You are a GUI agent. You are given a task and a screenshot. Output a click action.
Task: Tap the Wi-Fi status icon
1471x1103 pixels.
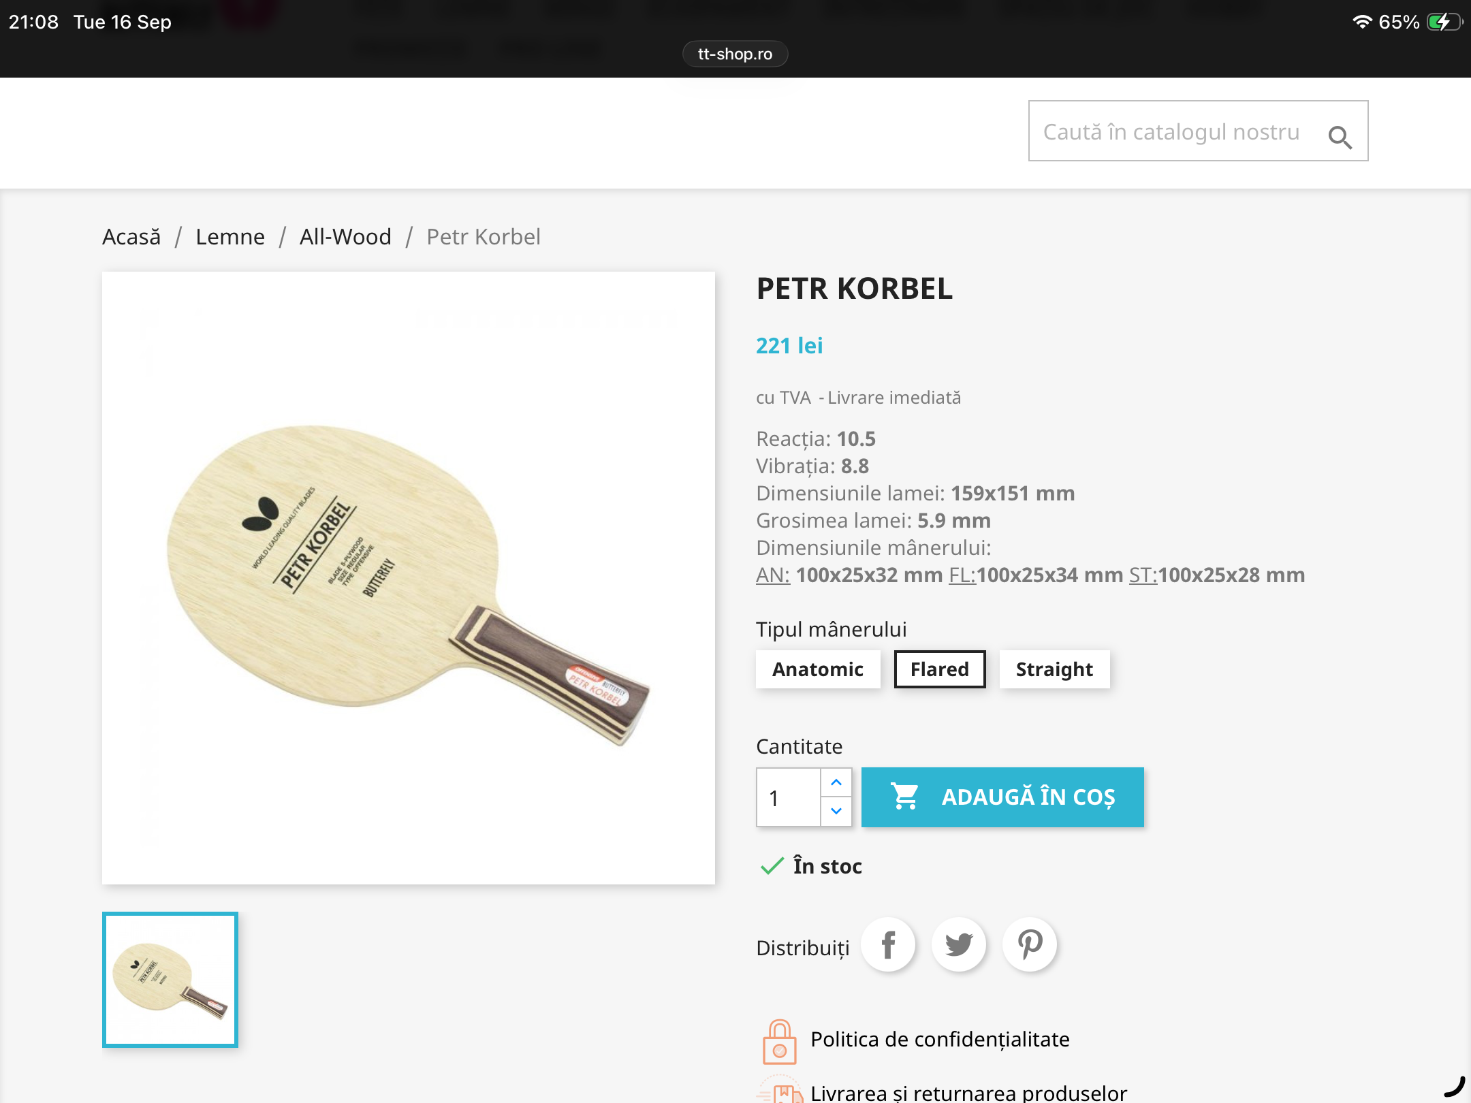point(1361,22)
